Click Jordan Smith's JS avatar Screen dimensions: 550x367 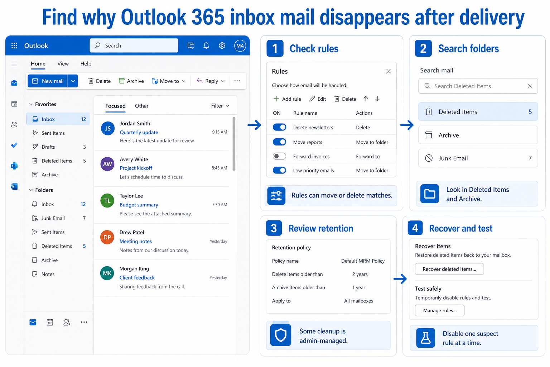[108, 128]
